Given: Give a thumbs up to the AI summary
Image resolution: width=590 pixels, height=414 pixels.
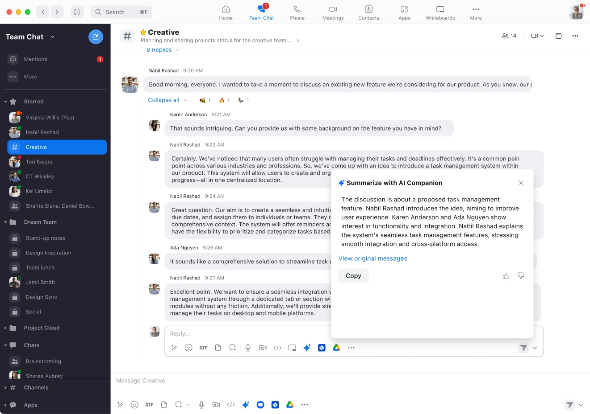Looking at the screenshot, I should [x=506, y=275].
